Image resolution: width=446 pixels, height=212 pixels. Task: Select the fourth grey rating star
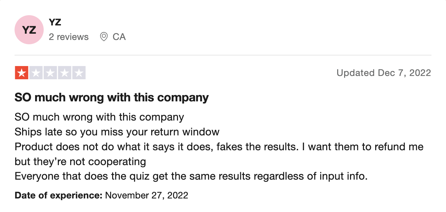pos(65,73)
